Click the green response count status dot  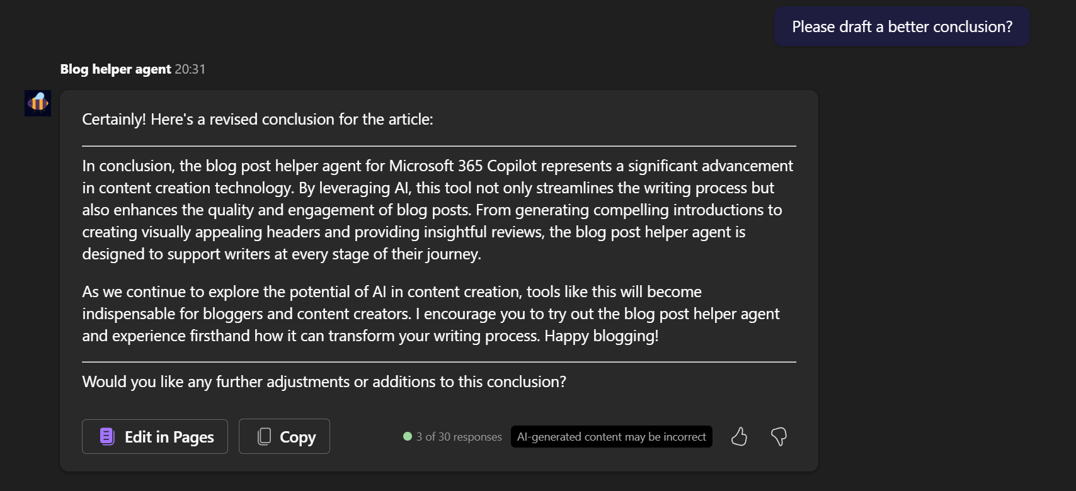pyautogui.click(x=408, y=436)
